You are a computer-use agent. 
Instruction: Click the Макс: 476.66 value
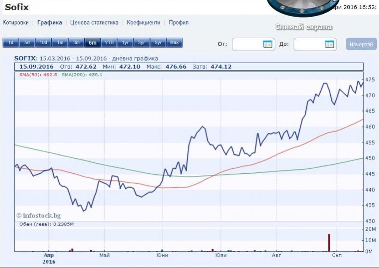coord(166,66)
